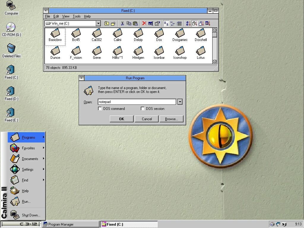Click the Properties icon in toolbar
304x228 pixels.
coord(157,23)
